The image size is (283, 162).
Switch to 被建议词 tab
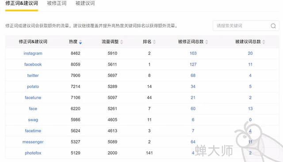(85, 3)
